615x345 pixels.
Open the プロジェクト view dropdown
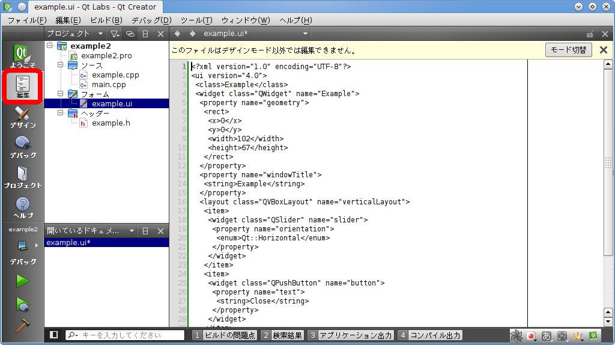tap(100, 34)
